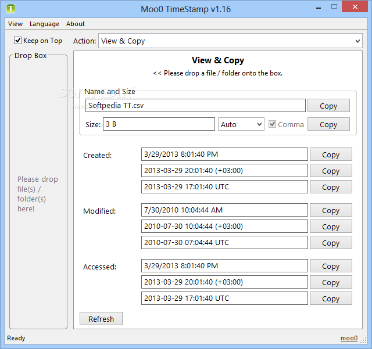The width and height of the screenshot is (372, 349).
Task: Click the Accessed UTC field
Action: coord(224,298)
